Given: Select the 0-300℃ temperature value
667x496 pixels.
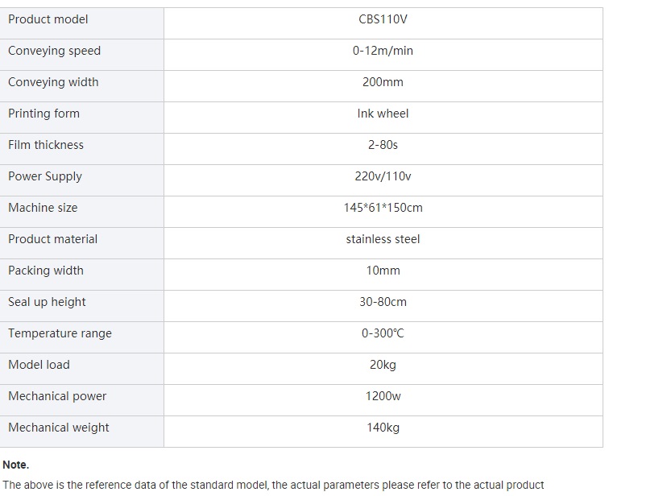Looking at the screenshot, I should point(383,333).
